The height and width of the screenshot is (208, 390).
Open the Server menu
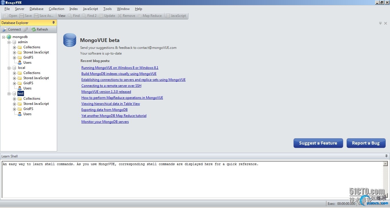[x=20, y=9]
